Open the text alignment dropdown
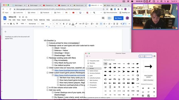179x100 pixels. (x=92, y=24)
